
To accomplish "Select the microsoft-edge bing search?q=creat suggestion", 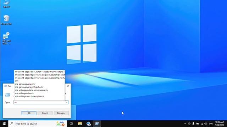I will point(39,75).
